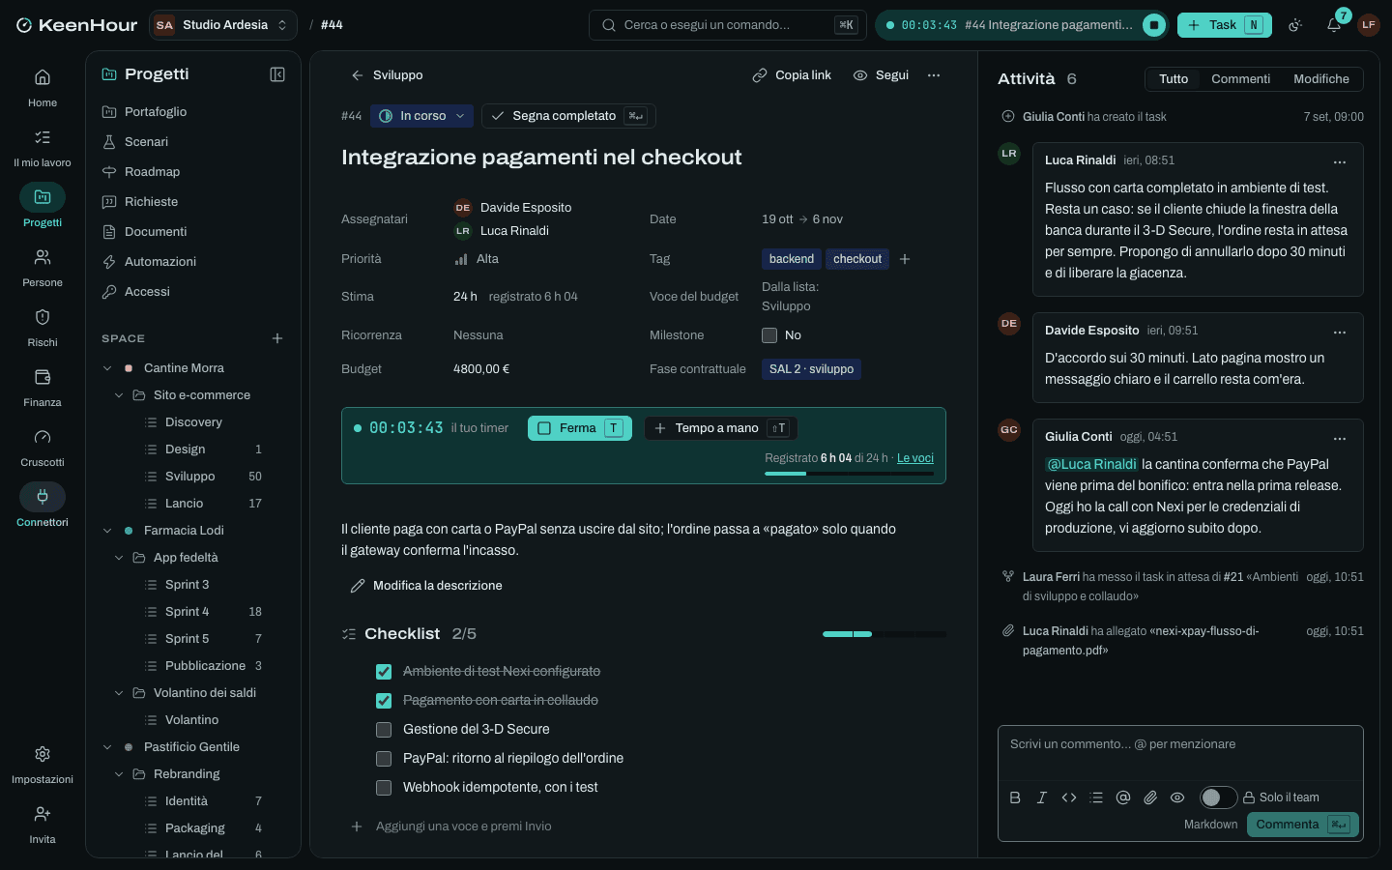Collapse the Cantine Morra space
The height and width of the screenshot is (870, 1392).
coord(107,368)
